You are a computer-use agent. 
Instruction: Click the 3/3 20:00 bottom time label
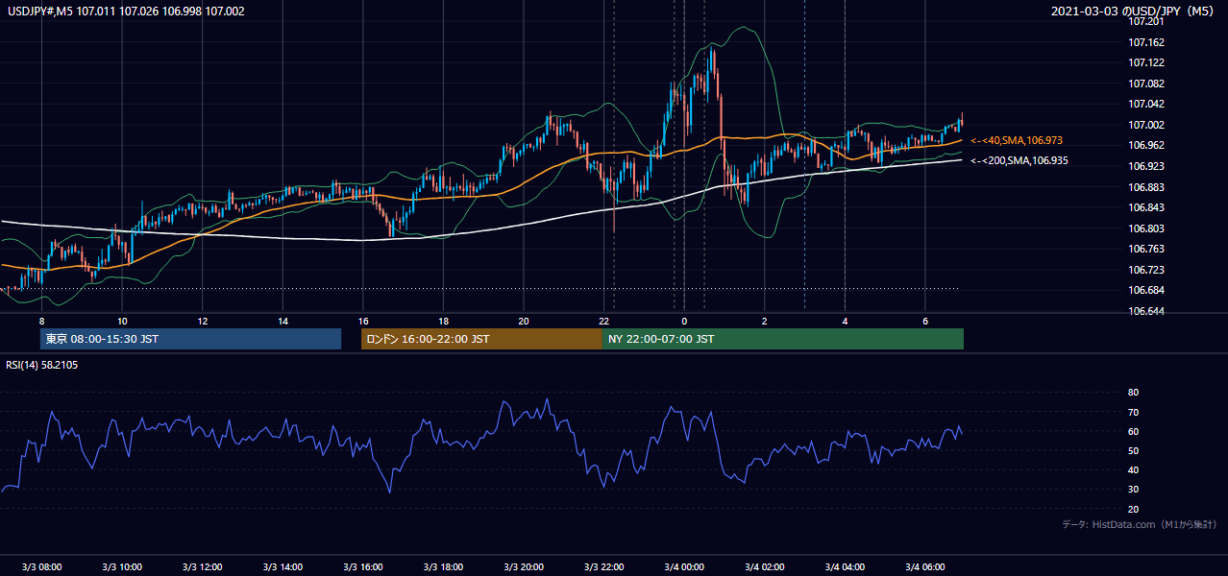click(524, 566)
